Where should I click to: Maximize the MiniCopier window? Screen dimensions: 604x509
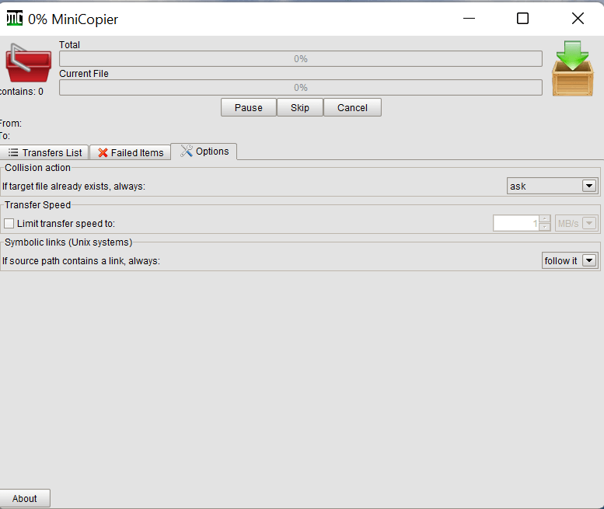522,18
